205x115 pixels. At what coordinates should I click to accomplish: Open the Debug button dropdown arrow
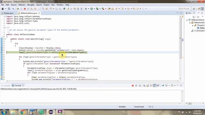pyautogui.click(x=88, y=9)
